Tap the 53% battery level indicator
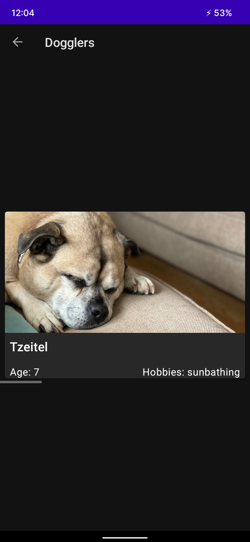The image size is (250, 542). click(223, 13)
